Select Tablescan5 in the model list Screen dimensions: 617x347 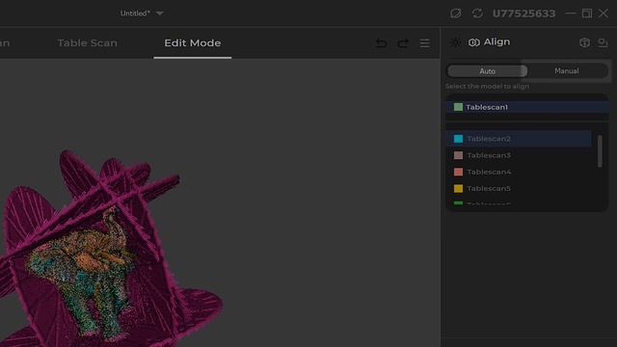519,189
